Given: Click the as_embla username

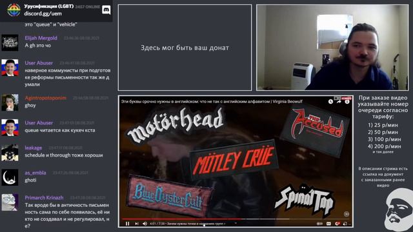Looking at the screenshot, I should (35, 173).
